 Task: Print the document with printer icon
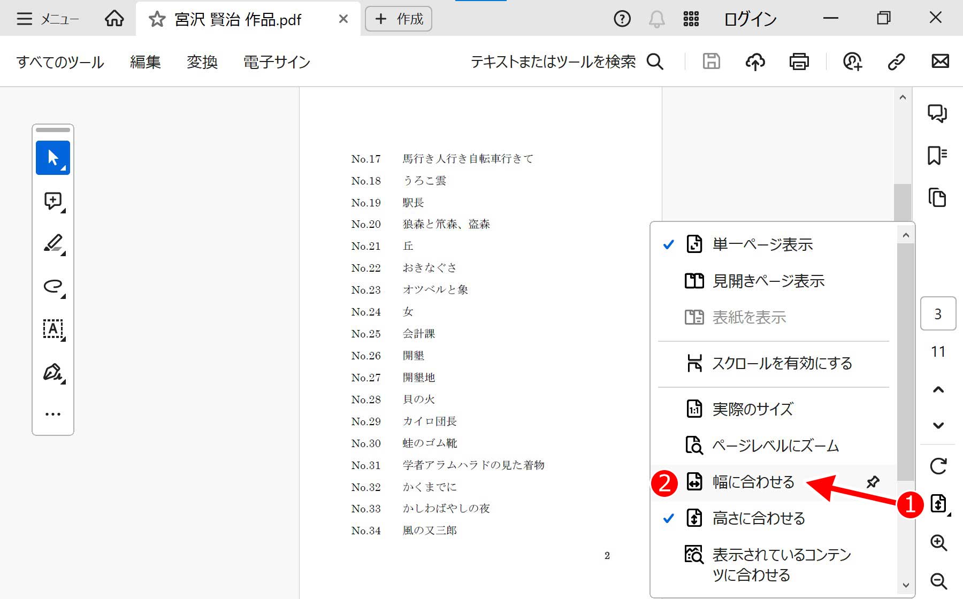[799, 62]
